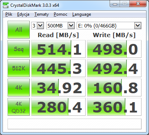Start the 512K test
149x135 pixels.
click(x=19, y=68)
